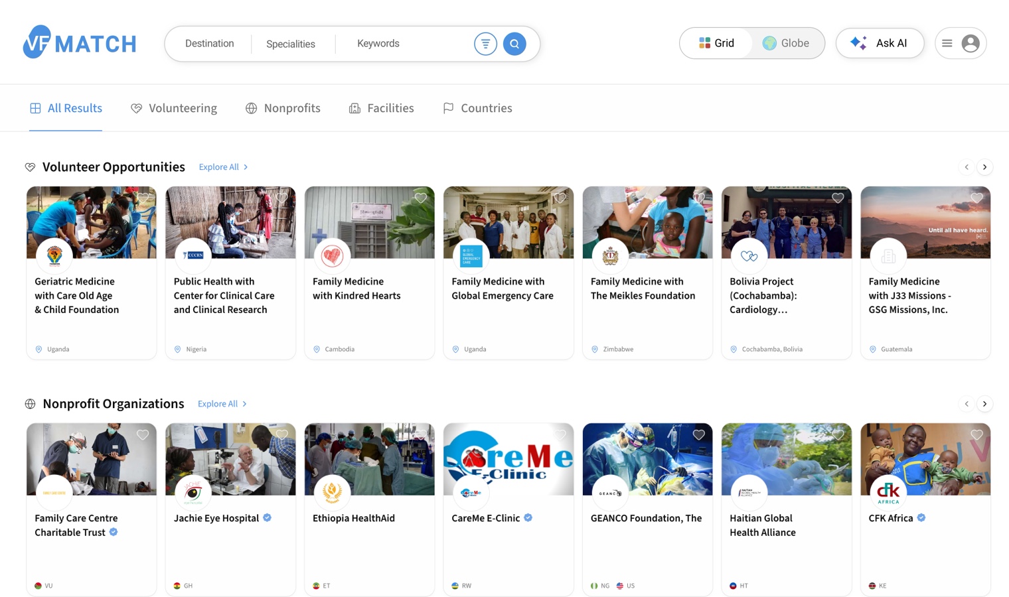Open the Nonprofits tab

pos(283,108)
